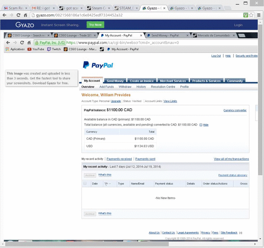This screenshot has height=248, width=264.
Task: Click the green extension icon in address bar
Action: [x=246, y=15]
